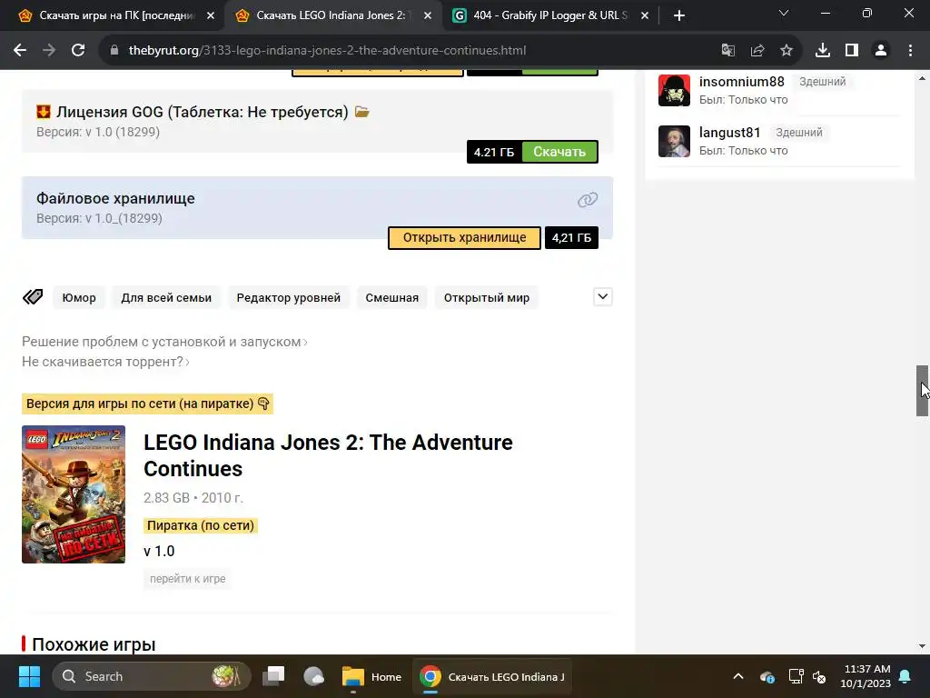Click the Открыть хранилище button
The width and height of the screenshot is (930, 698).
[464, 238]
